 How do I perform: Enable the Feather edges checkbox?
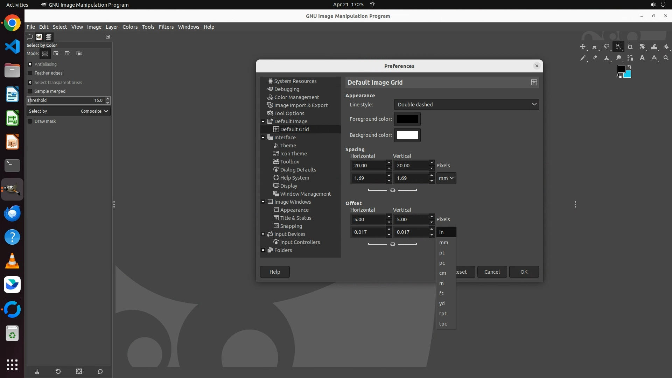click(30, 73)
